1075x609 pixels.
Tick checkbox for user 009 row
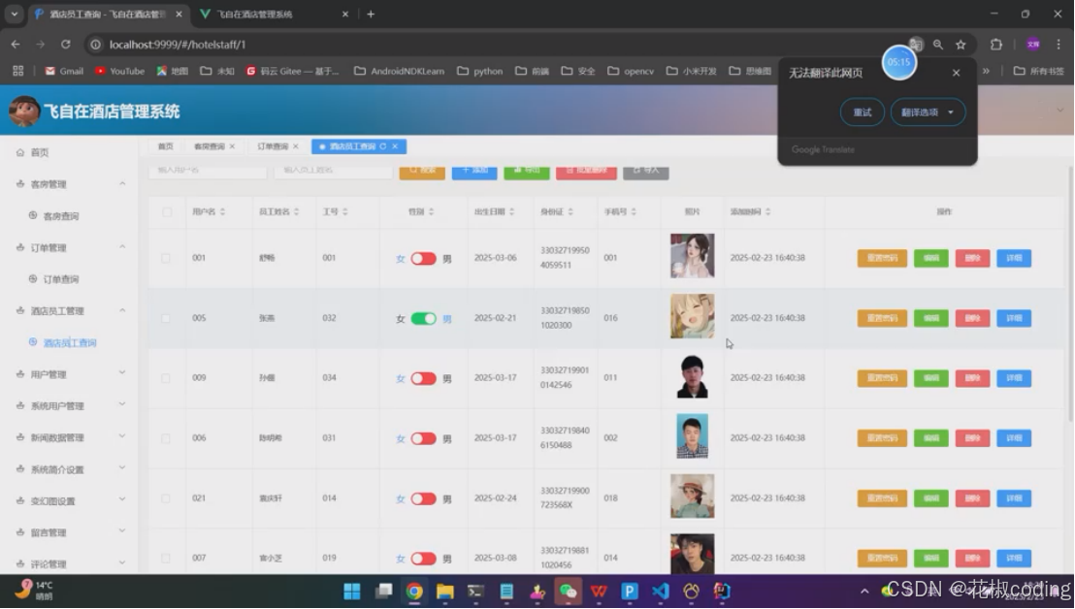point(166,378)
